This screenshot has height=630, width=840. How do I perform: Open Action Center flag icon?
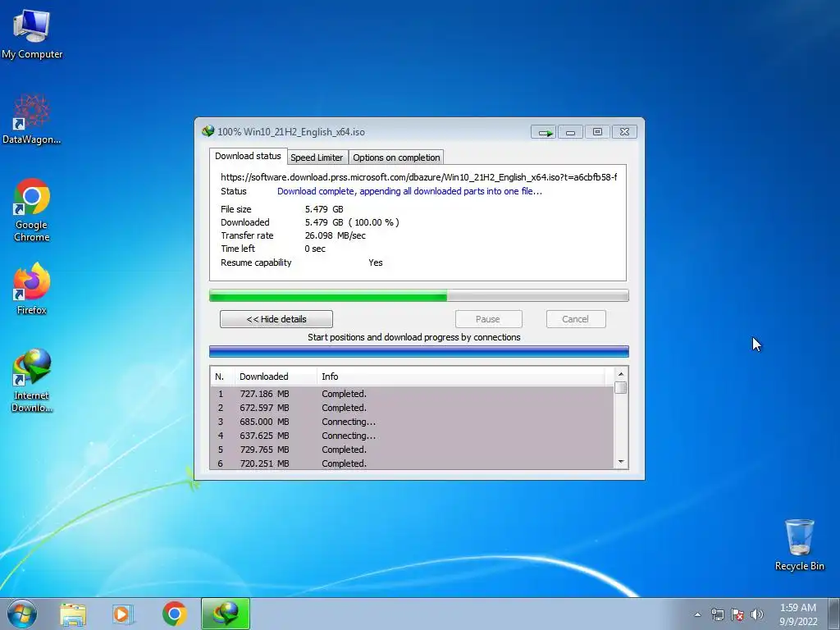(737, 614)
